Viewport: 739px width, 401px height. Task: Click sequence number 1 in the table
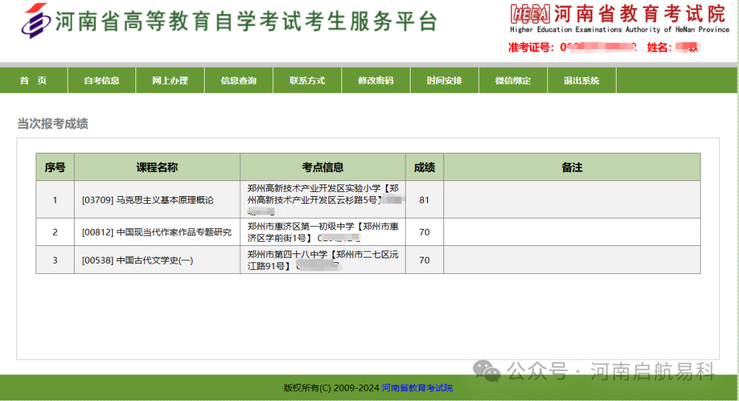tap(55, 200)
